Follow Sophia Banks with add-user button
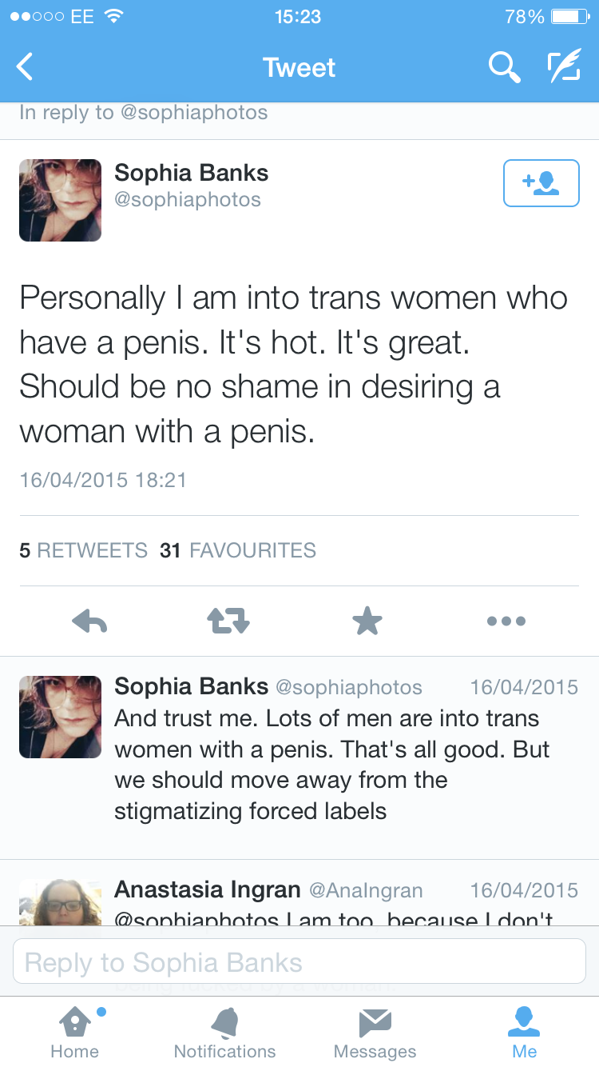The height and width of the screenshot is (1067, 599). [x=541, y=183]
